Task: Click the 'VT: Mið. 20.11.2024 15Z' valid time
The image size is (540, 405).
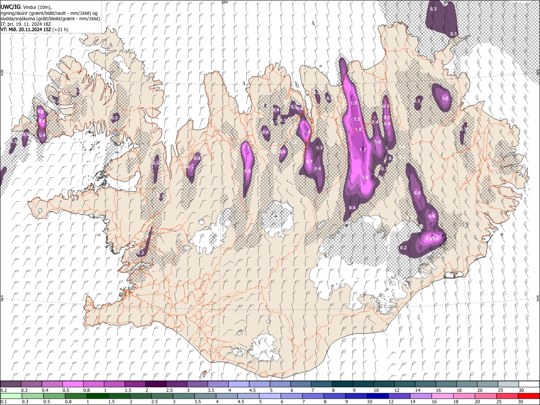Action: (x=26, y=30)
